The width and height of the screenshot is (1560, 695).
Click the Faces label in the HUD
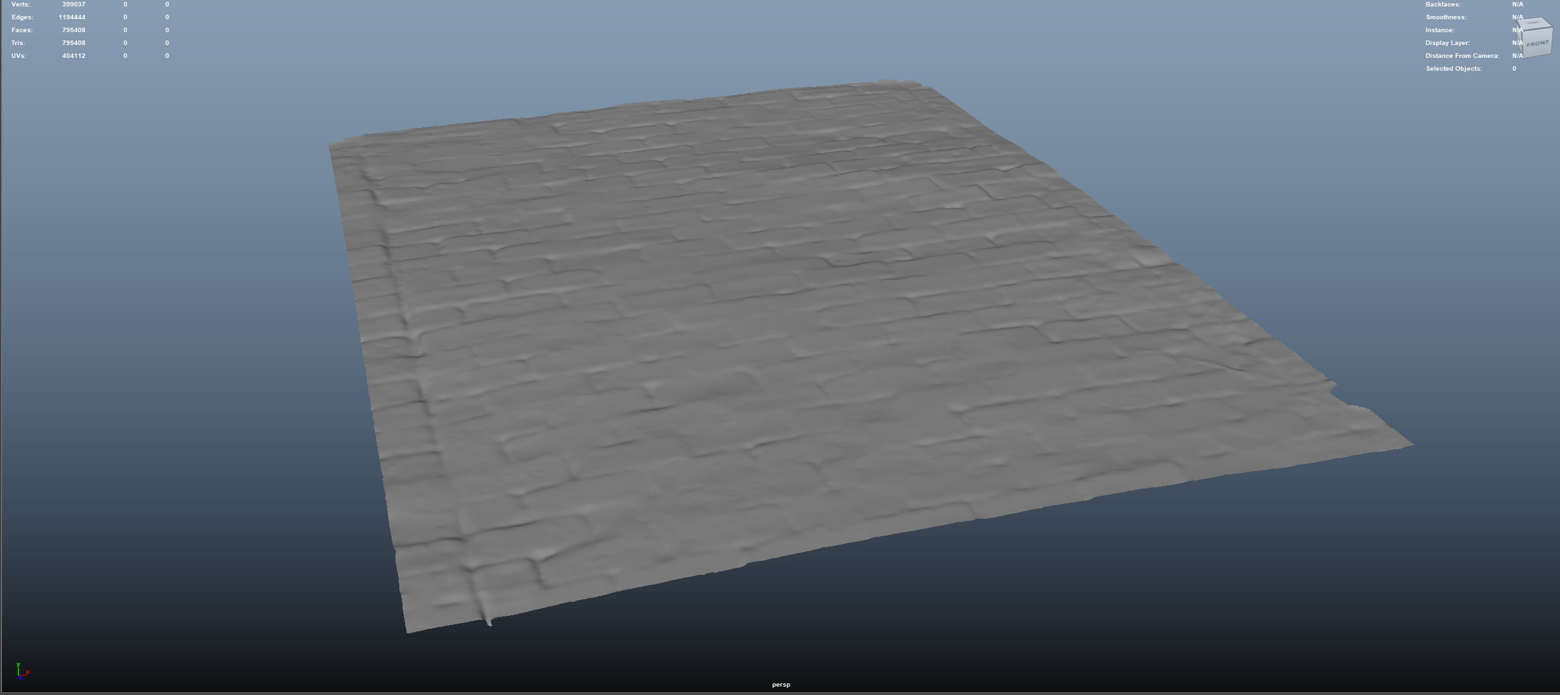pos(21,30)
